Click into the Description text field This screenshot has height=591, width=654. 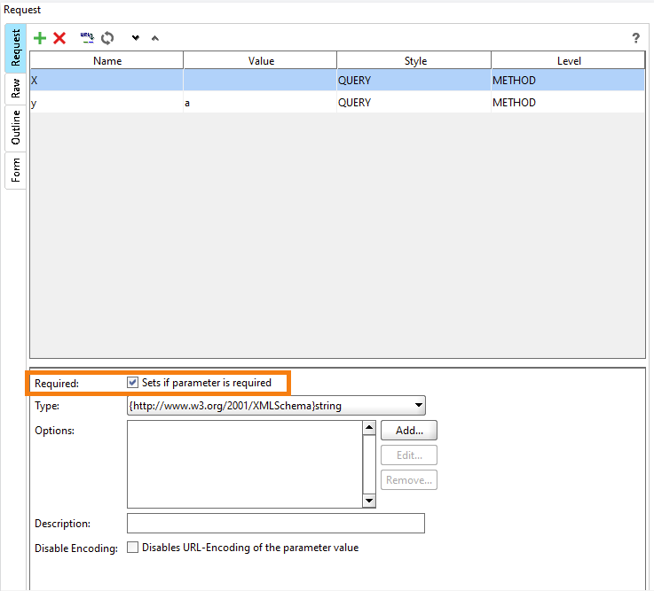(275, 523)
